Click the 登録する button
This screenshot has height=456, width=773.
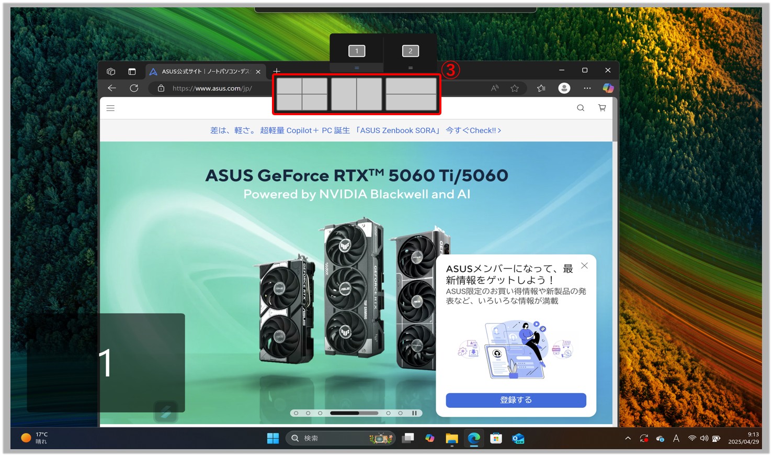[x=516, y=400]
